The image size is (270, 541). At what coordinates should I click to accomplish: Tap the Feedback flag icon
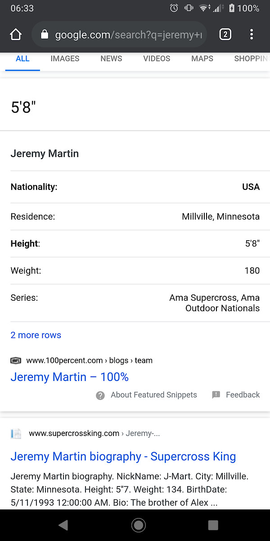click(x=216, y=395)
